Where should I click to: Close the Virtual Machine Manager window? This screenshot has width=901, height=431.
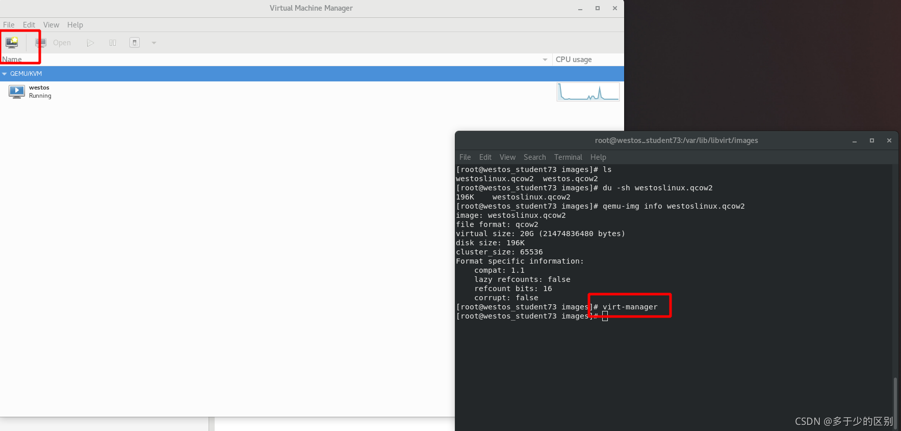[x=615, y=8]
